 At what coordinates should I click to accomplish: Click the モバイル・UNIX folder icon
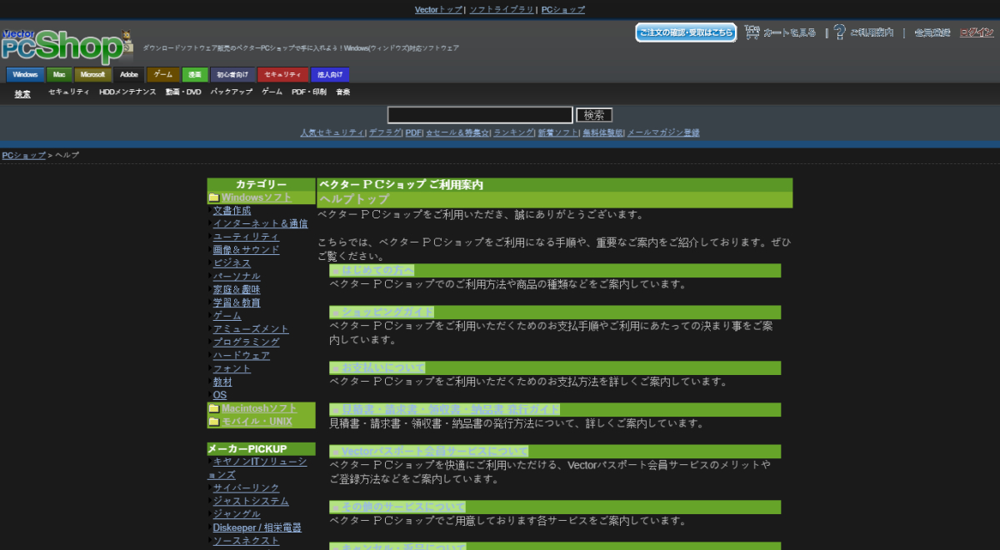pos(214,422)
